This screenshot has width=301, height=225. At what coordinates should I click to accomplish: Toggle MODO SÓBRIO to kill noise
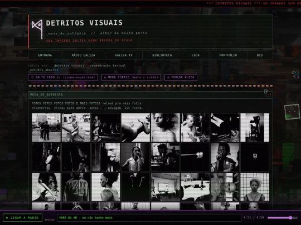point(131,77)
